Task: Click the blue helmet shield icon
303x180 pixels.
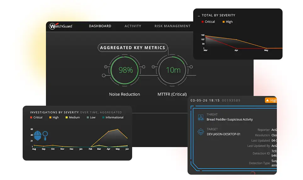Action: pyautogui.click(x=38, y=135)
